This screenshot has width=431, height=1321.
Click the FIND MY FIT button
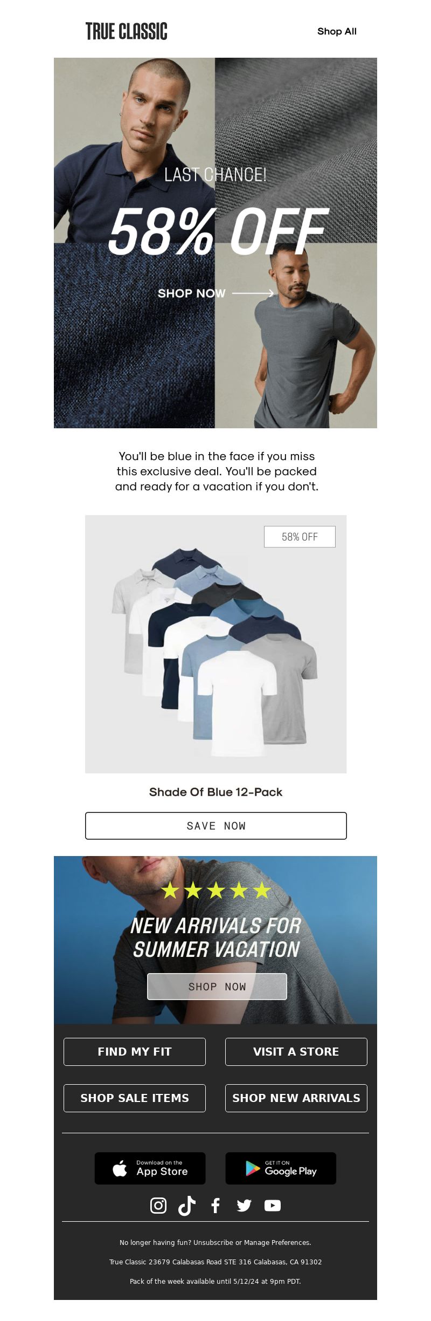pyautogui.click(x=135, y=1051)
